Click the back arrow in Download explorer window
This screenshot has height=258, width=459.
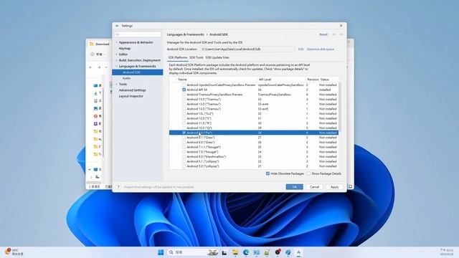point(90,67)
